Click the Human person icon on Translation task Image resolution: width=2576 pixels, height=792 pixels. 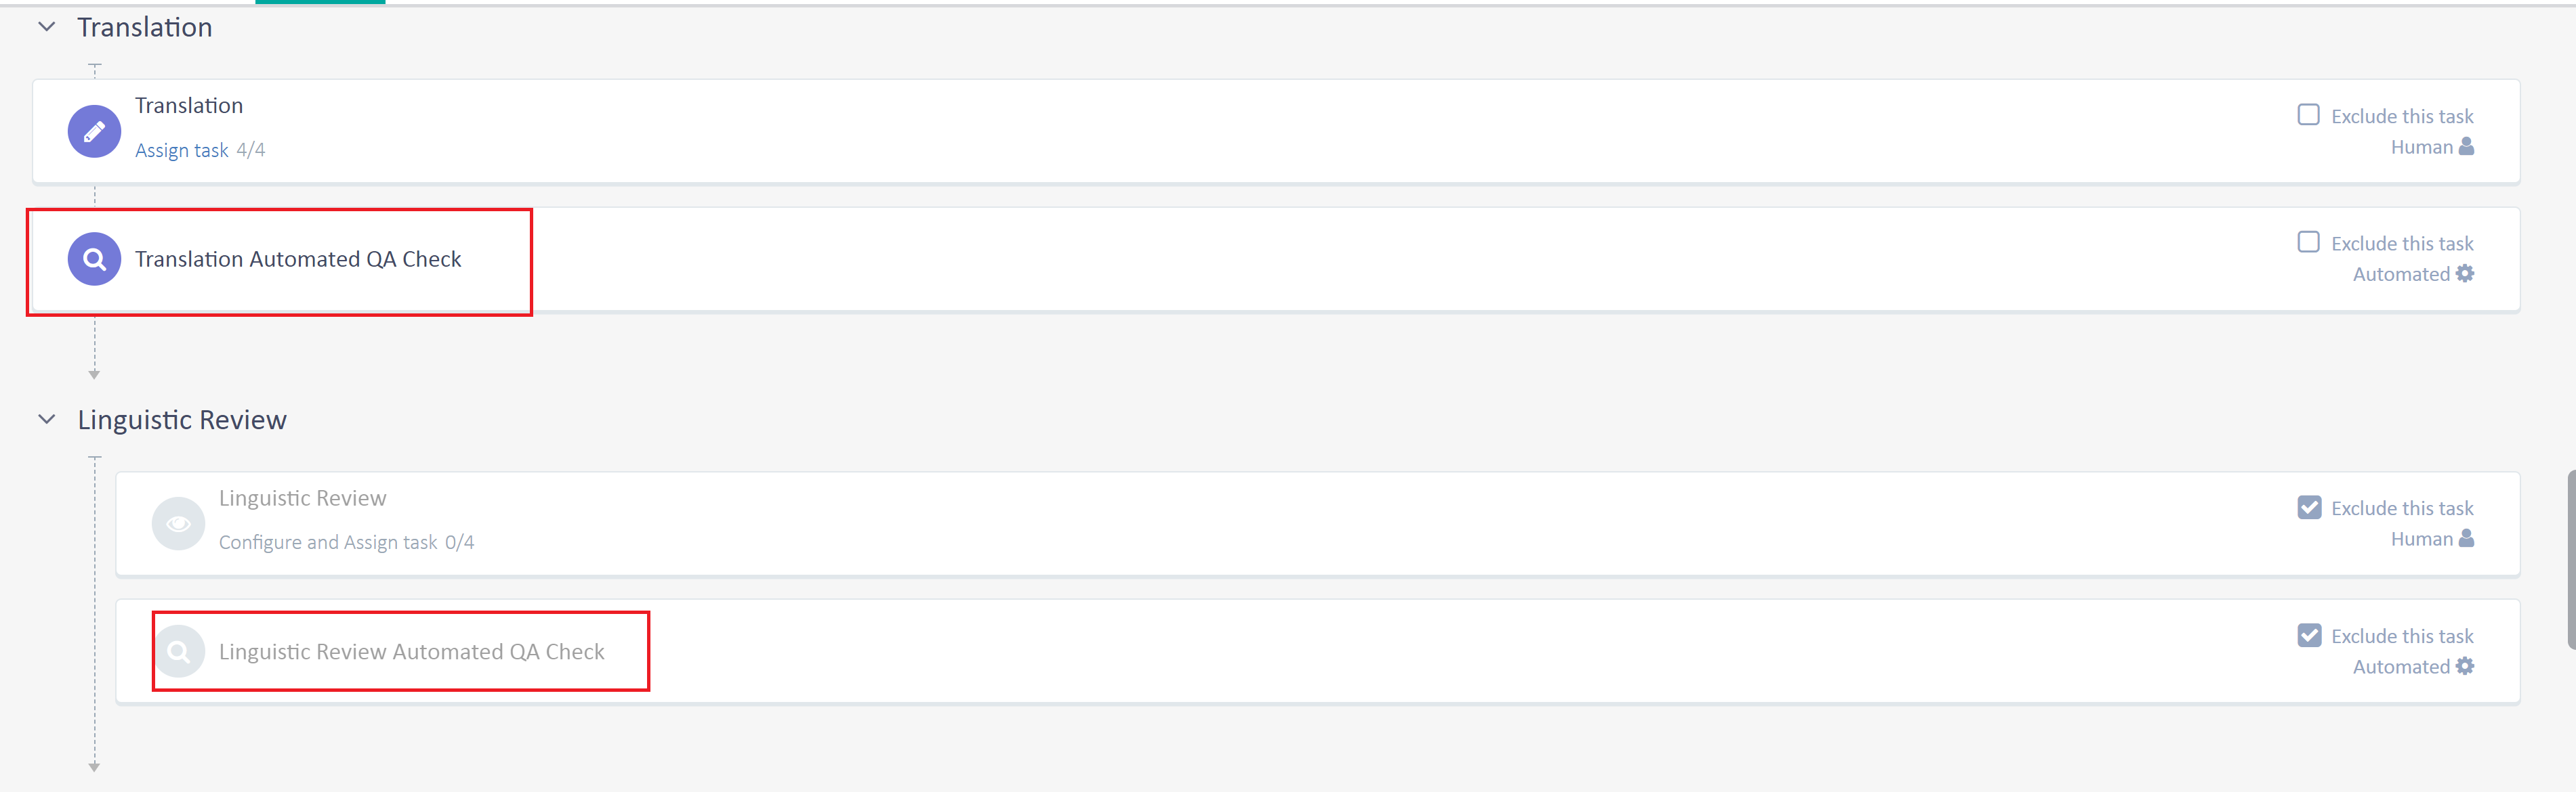coord(2466,147)
